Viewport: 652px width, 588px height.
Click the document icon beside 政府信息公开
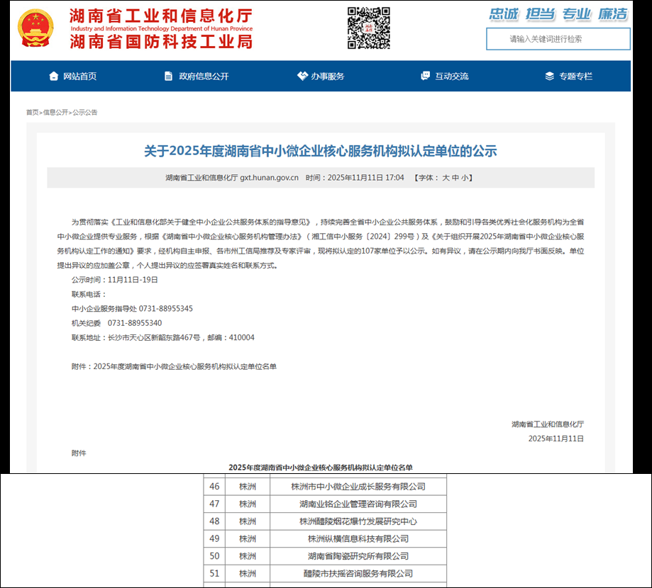(168, 77)
